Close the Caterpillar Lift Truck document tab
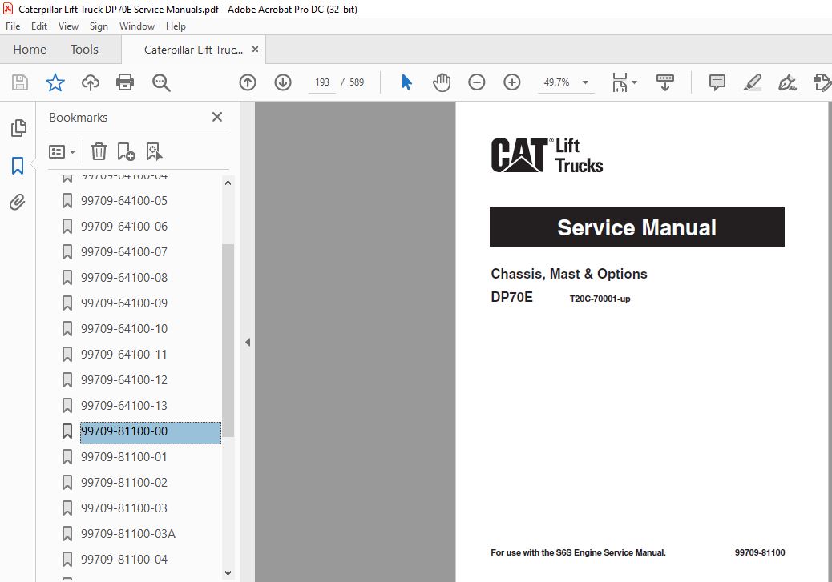Image resolution: width=832 pixels, height=582 pixels. tap(255, 50)
